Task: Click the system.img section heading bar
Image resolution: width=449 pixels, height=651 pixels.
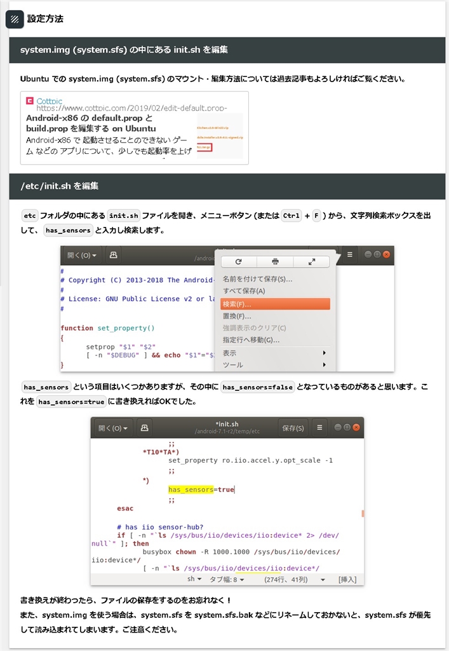Action: point(227,50)
